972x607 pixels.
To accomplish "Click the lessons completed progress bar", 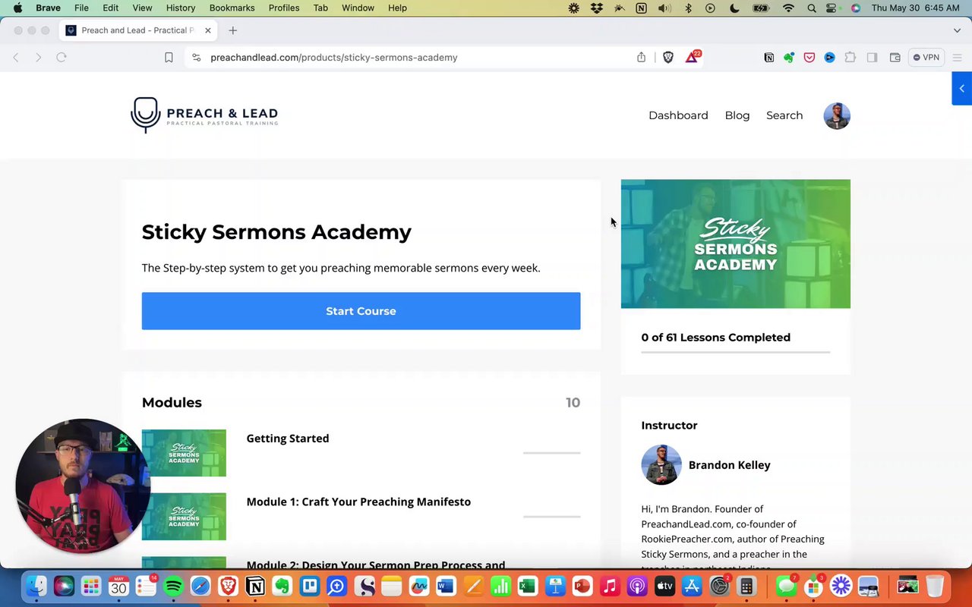I will coord(736,352).
